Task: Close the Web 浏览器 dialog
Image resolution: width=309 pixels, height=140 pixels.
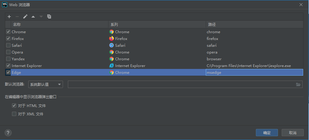Action: pyautogui.click(x=301, y=5)
